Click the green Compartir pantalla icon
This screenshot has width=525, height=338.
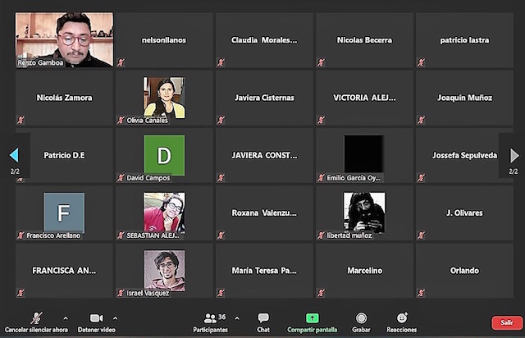[x=312, y=317]
